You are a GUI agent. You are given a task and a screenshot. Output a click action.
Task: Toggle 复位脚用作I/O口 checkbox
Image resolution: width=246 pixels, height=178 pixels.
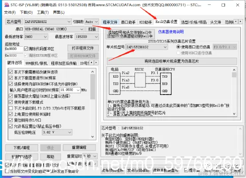point(11,120)
